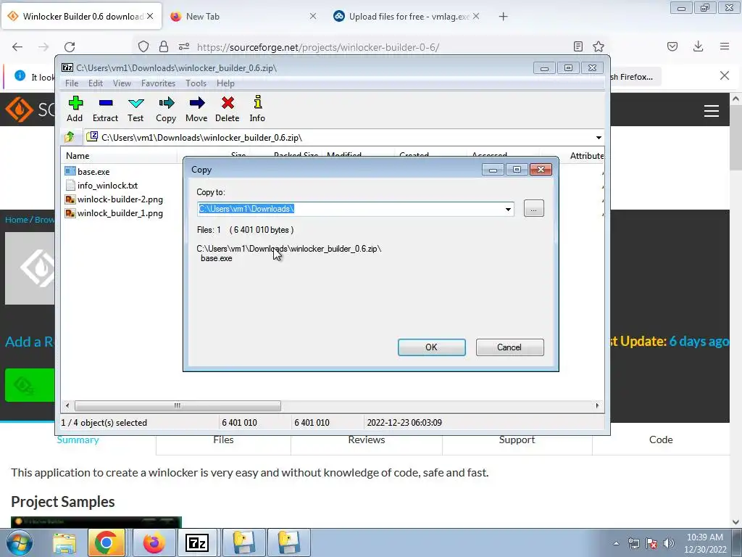Viewport: 742px width, 557px height.
Task: Go up one folder level in 7-Zip
Action: pos(70,137)
